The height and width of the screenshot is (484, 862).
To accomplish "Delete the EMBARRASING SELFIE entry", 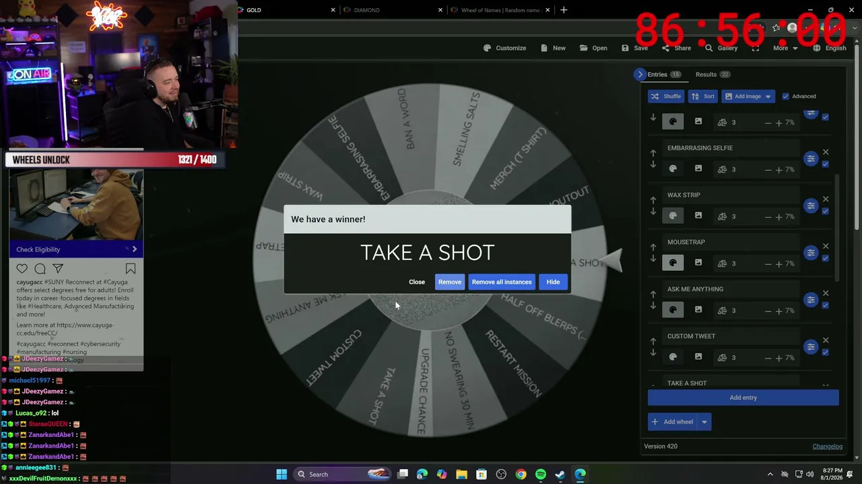I will pos(826,152).
